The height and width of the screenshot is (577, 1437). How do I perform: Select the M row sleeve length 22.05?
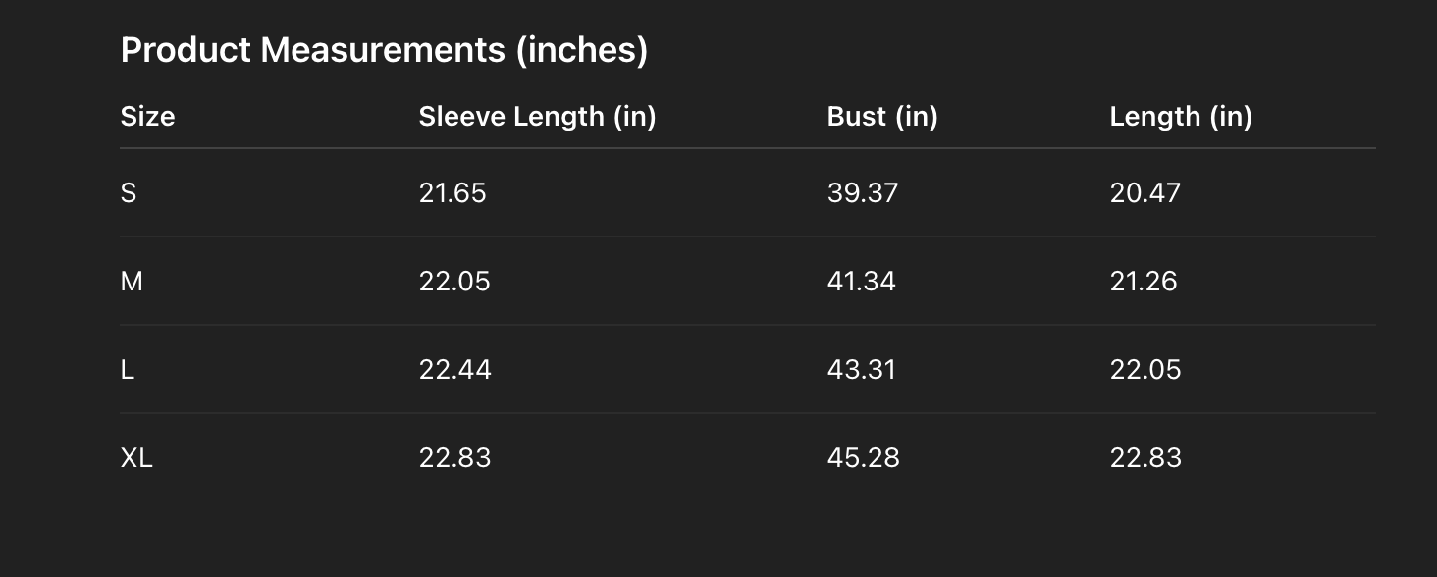coord(454,282)
